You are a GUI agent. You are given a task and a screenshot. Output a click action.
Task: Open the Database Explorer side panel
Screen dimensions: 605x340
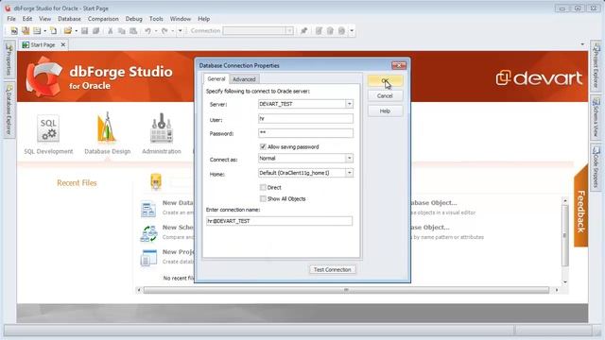pos(9,110)
